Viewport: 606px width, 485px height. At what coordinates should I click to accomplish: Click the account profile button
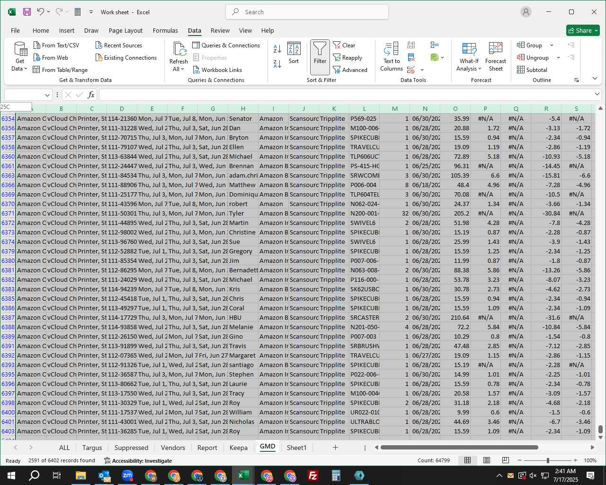point(526,12)
